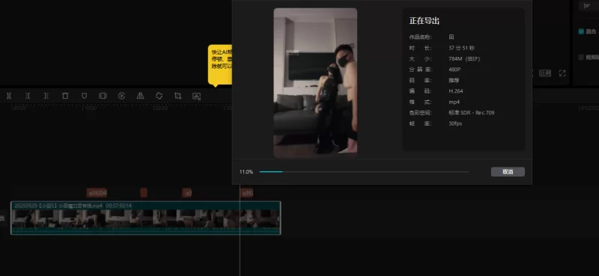Click the export preview thumbnail
The height and width of the screenshot is (276, 599).
click(x=315, y=83)
